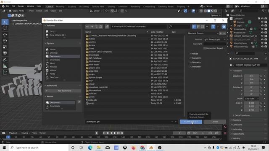Toggle the file filter funnel icon
269x151 pixels.
[x=213, y=26]
